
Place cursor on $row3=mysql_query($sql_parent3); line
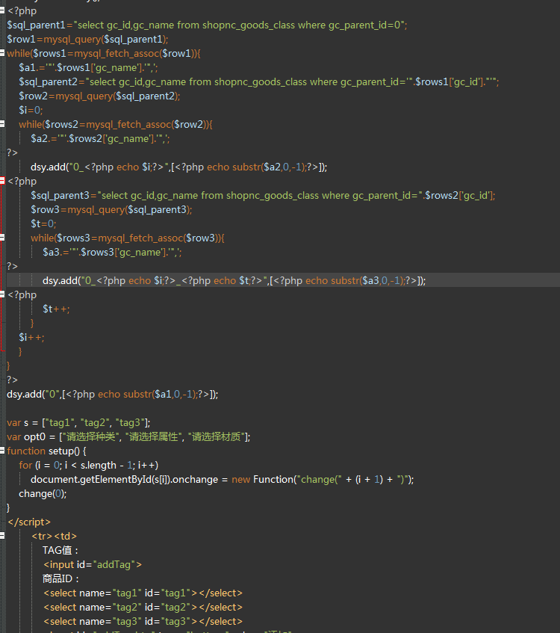112,209
